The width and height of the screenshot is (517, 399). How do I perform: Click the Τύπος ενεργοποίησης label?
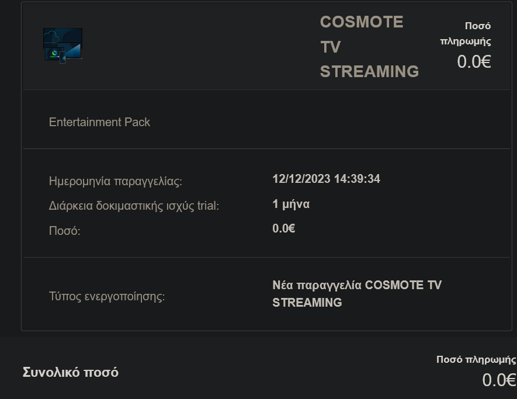coord(107,296)
